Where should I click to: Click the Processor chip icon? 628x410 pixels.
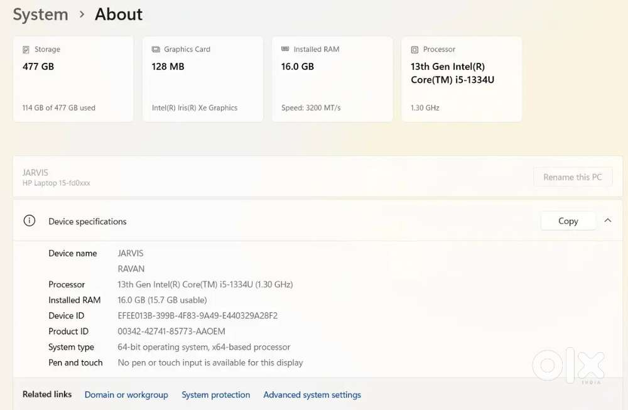[414, 50]
